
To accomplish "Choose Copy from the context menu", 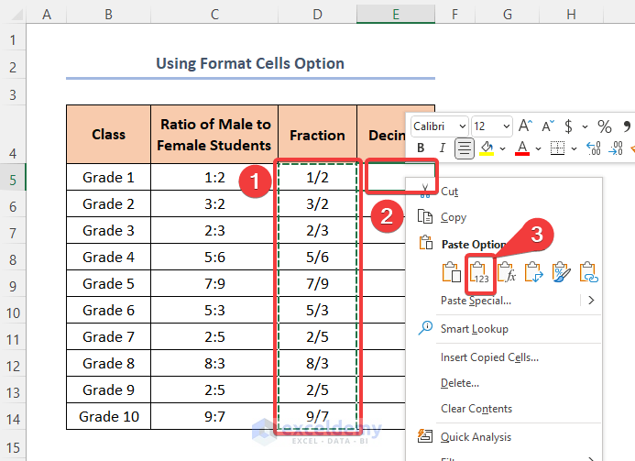I will pyautogui.click(x=453, y=217).
